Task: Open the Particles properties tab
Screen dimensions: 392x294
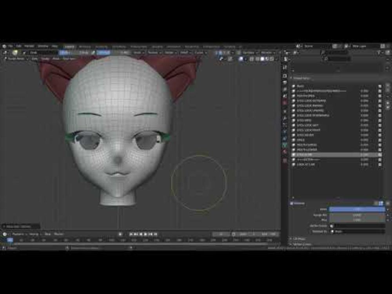Action: point(285,125)
